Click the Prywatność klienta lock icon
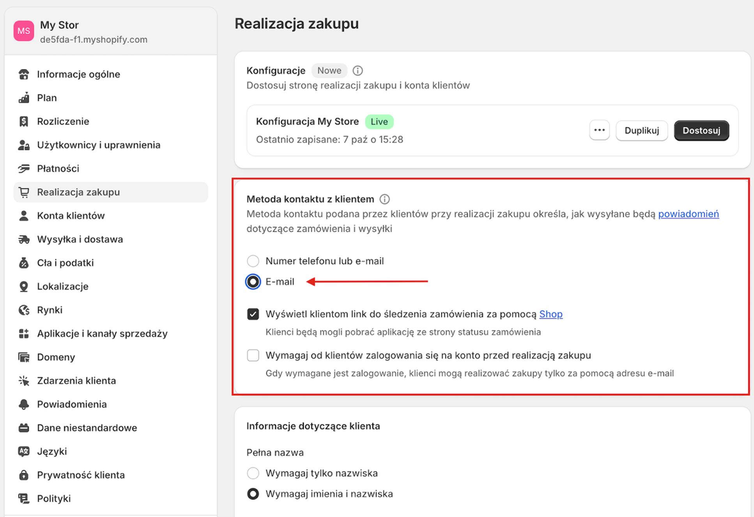754x517 pixels. (x=24, y=475)
